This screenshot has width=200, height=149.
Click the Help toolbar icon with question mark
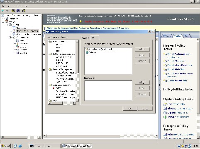[x=24, y=11]
